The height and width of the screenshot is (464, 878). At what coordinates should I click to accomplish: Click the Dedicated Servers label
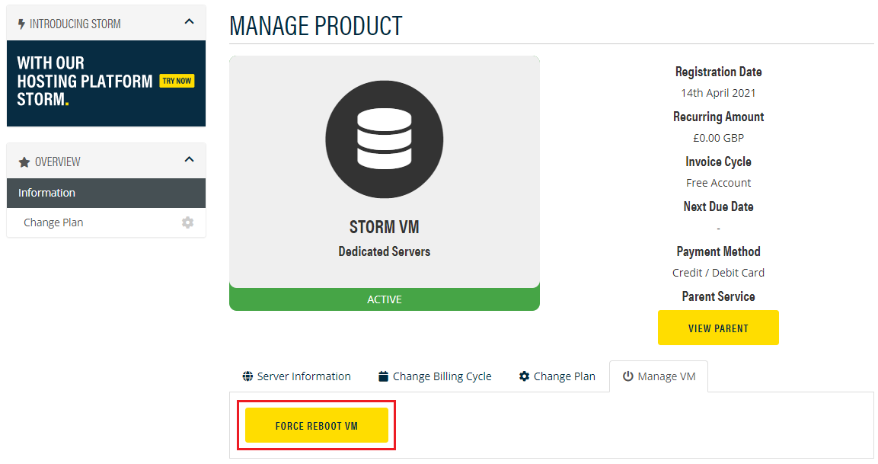pos(384,251)
